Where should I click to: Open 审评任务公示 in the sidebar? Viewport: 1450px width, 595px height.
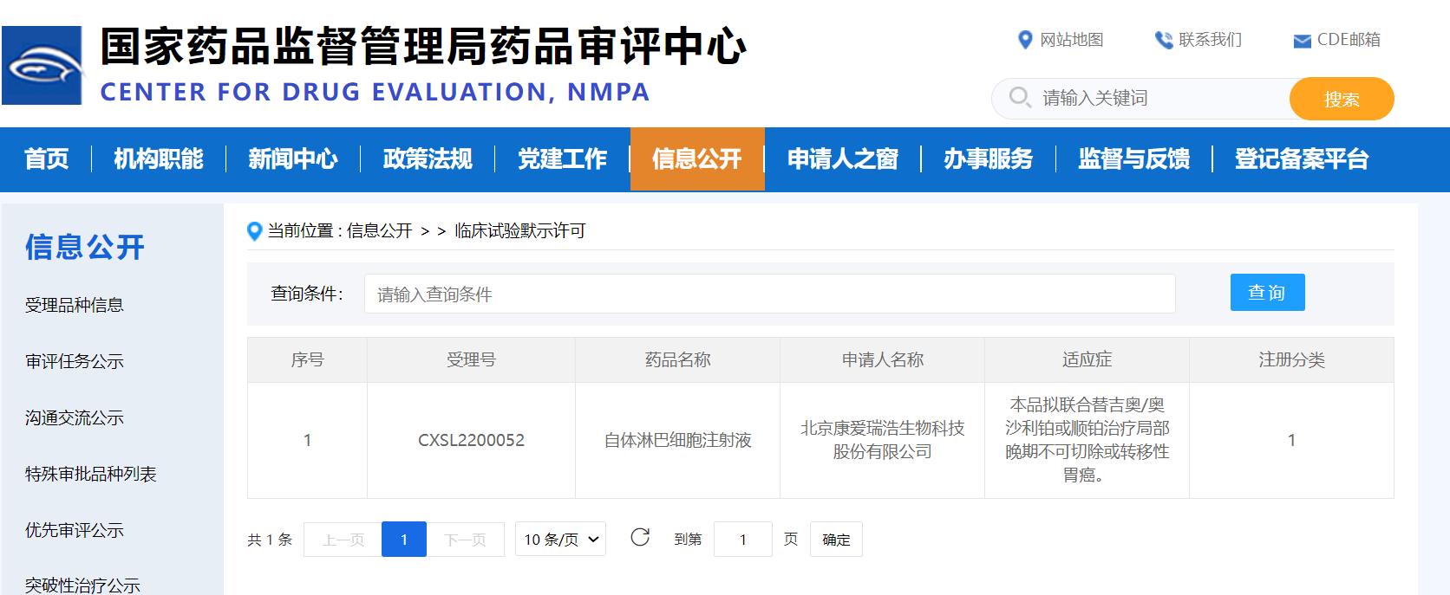75,361
